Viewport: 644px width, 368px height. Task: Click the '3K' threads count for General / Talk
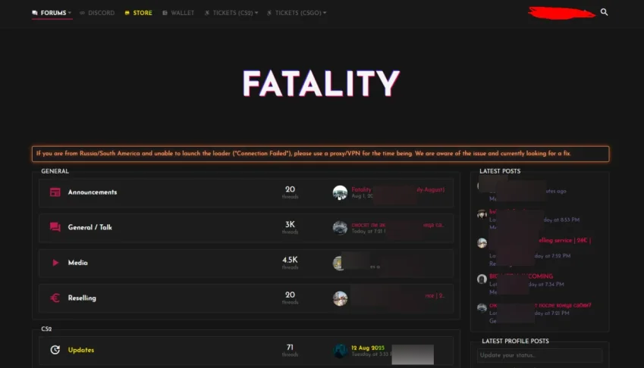click(x=290, y=225)
